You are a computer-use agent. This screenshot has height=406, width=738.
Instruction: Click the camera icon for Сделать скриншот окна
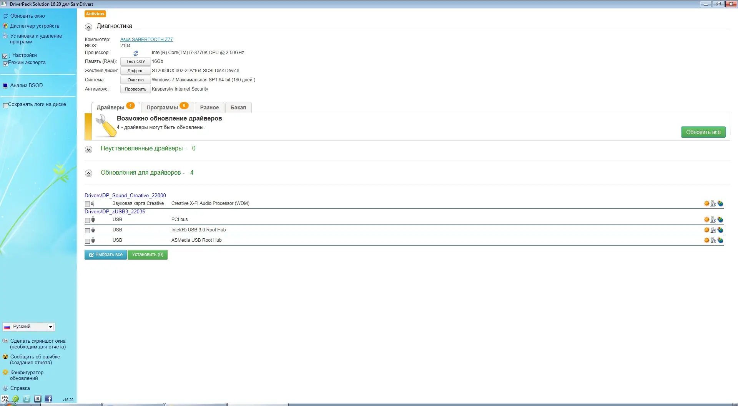(5, 341)
